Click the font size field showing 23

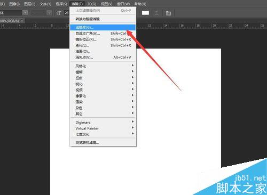pos(67,13)
